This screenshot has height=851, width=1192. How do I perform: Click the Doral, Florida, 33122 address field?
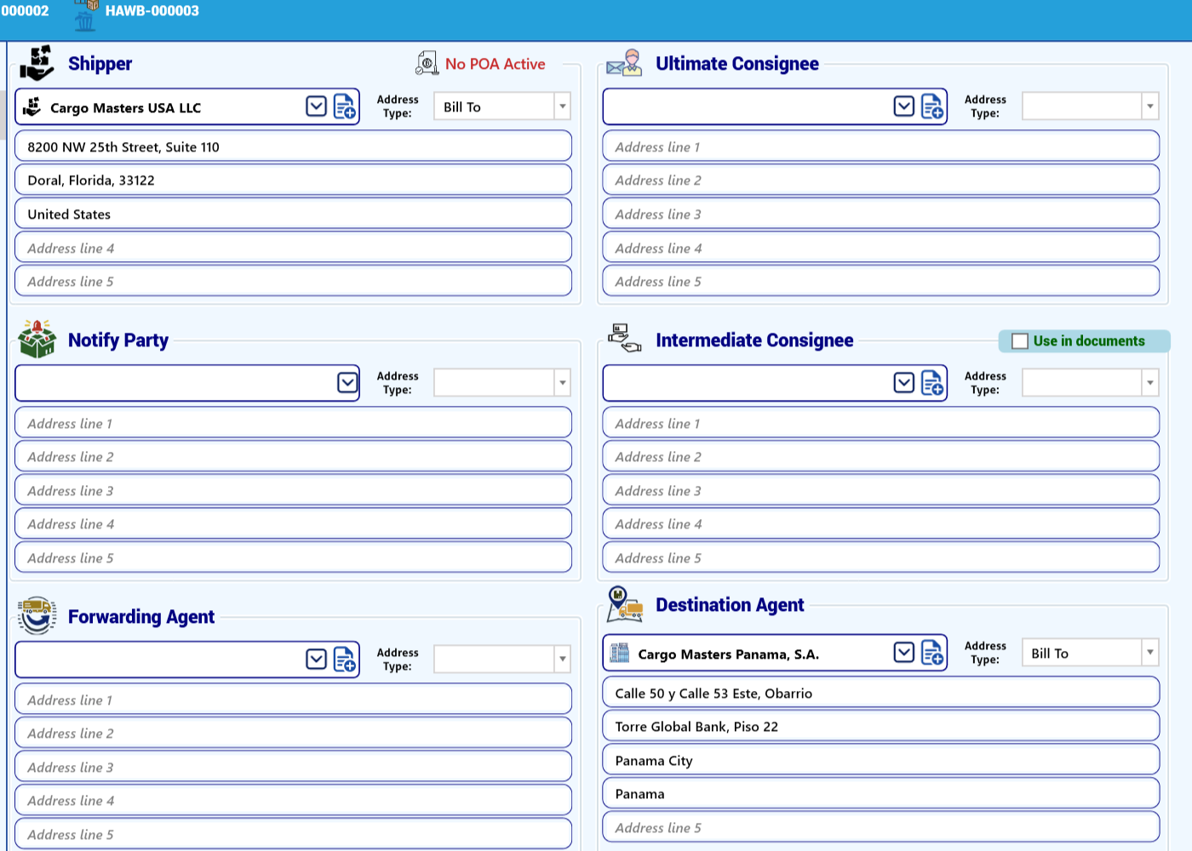click(x=293, y=180)
